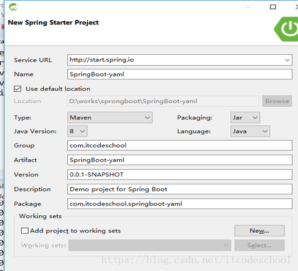Image resolution: width=298 pixels, height=271 pixels.
Task: Enable Add project to working sets
Action: [x=25, y=231]
